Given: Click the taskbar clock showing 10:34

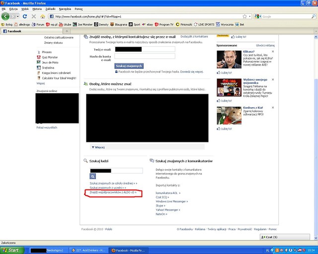Looking at the screenshot, I should (x=311, y=251).
